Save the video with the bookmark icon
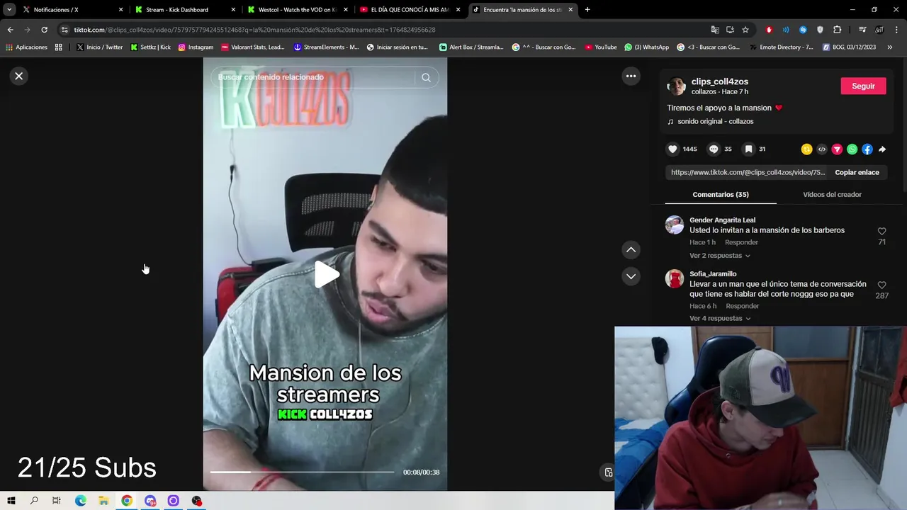This screenshot has height=510, width=907. (x=748, y=149)
